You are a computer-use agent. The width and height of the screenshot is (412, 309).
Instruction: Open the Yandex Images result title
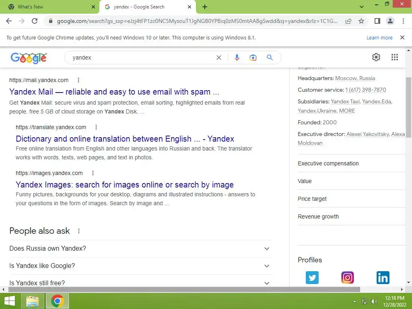tap(125, 185)
